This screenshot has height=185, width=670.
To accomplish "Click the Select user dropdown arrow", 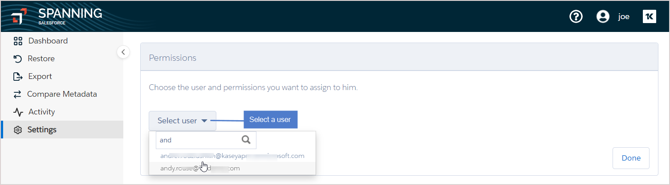I will [204, 121].
